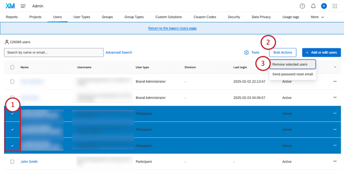Viewport: 344px width, 172px height.
Task: Switch to the Groups tab
Action: click(x=107, y=17)
